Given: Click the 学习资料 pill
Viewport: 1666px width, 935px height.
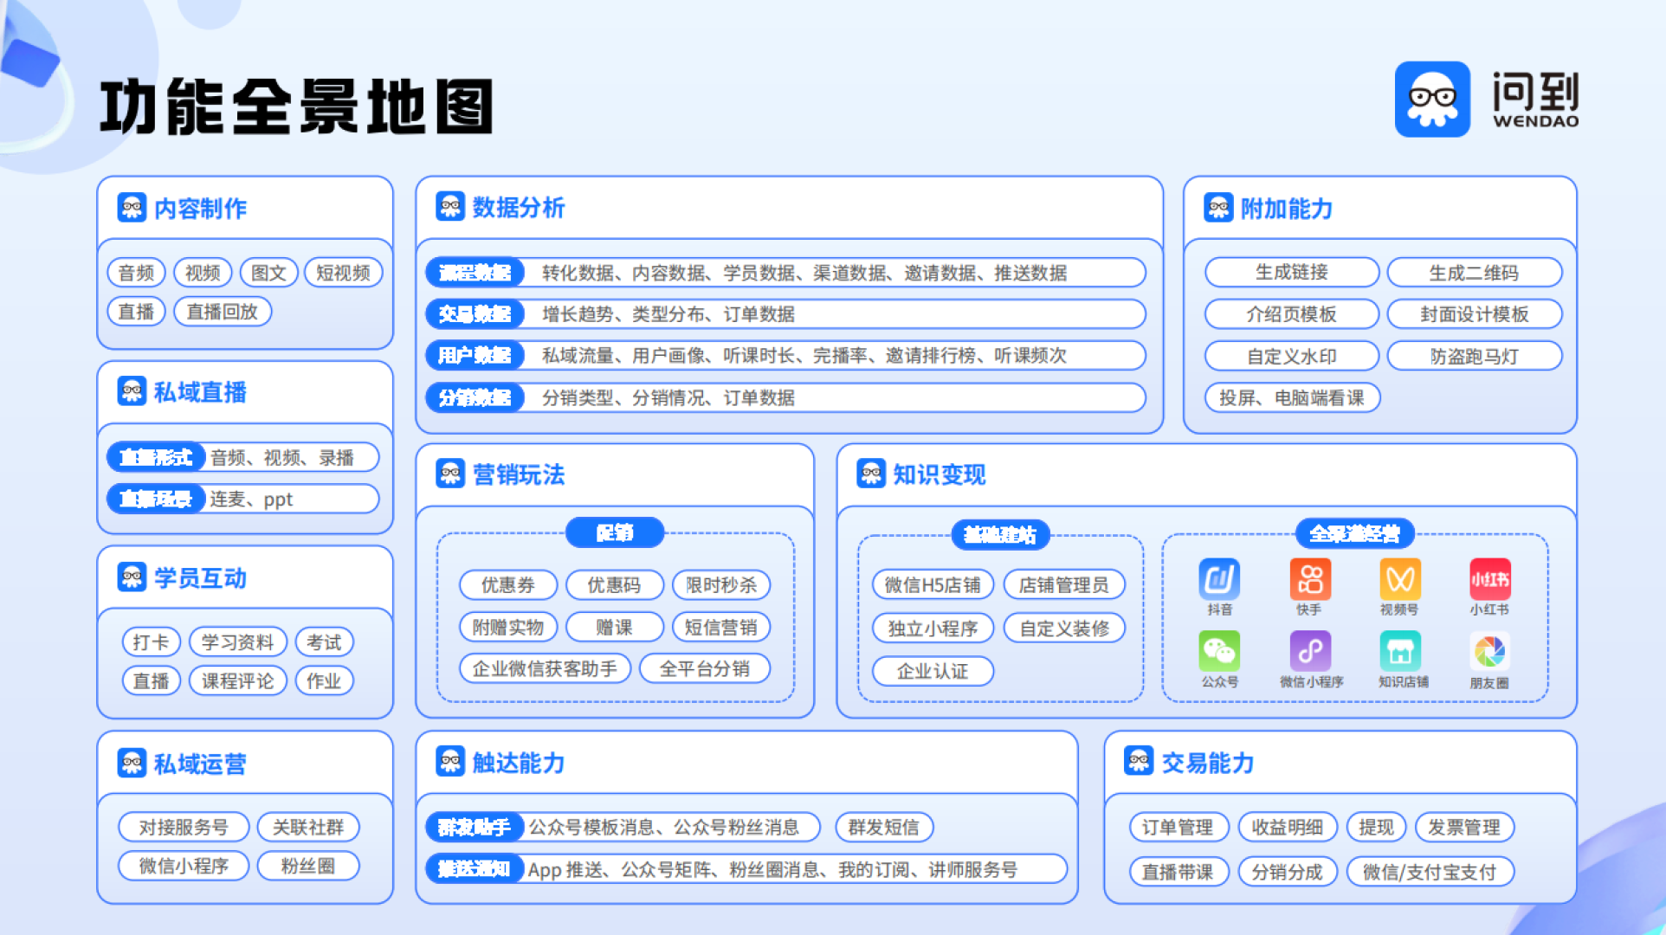Looking at the screenshot, I should pyautogui.click(x=238, y=642).
